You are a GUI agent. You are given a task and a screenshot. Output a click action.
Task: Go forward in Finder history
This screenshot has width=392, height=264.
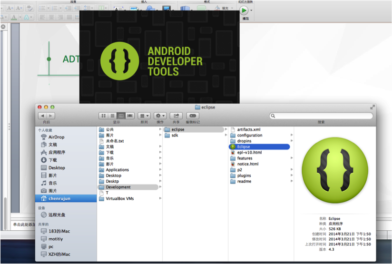click(x=51, y=116)
